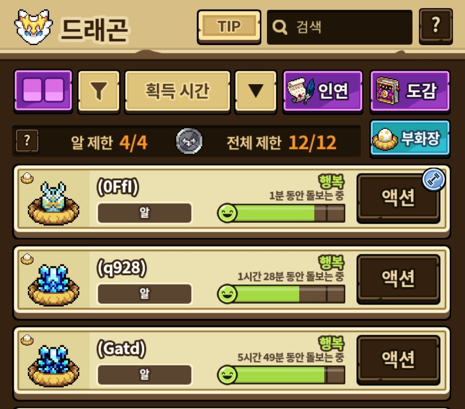This screenshot has width=465, height=409.
Task: Open help with top-right question mark
Action: coord(436,26)
